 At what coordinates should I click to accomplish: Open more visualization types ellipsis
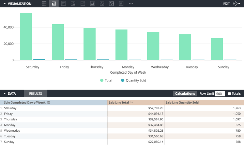131,4
